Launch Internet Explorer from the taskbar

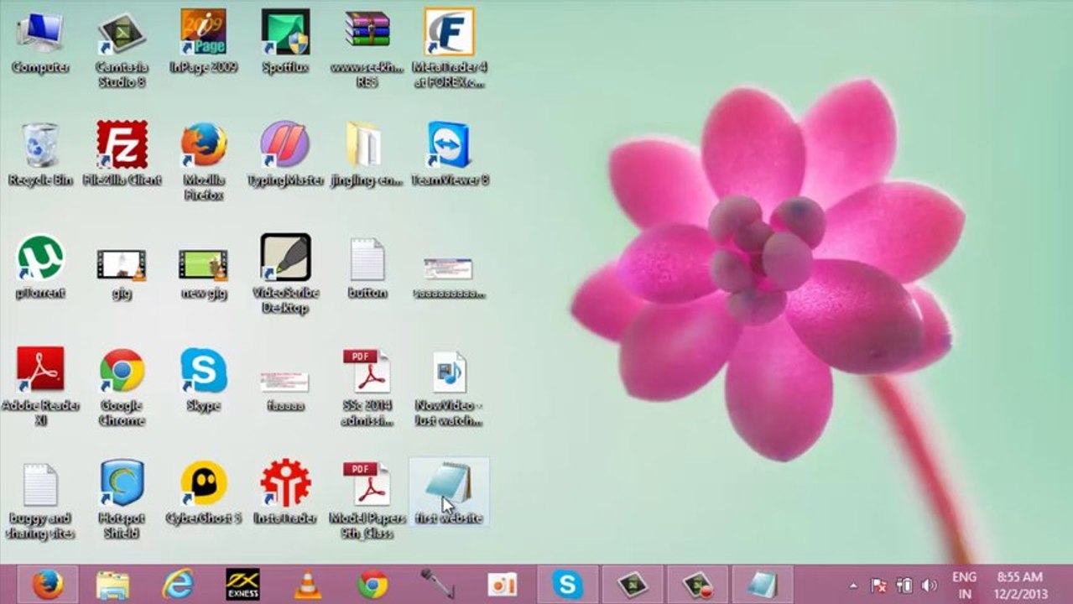(178, 584)
